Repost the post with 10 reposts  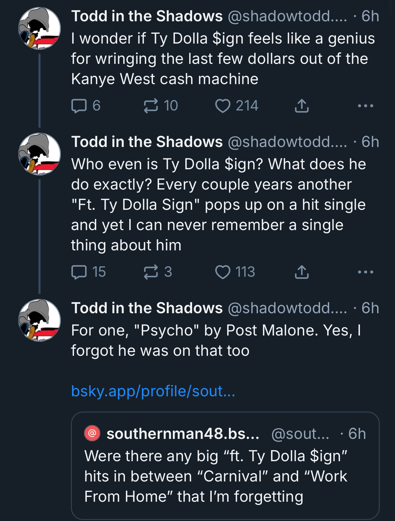(161, 106)
